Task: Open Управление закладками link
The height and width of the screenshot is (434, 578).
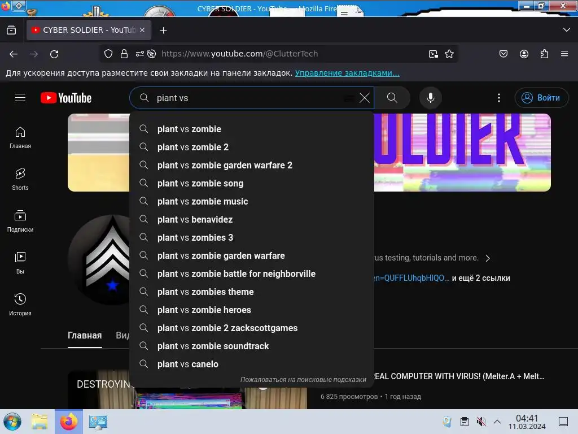Action: (347, 73)
